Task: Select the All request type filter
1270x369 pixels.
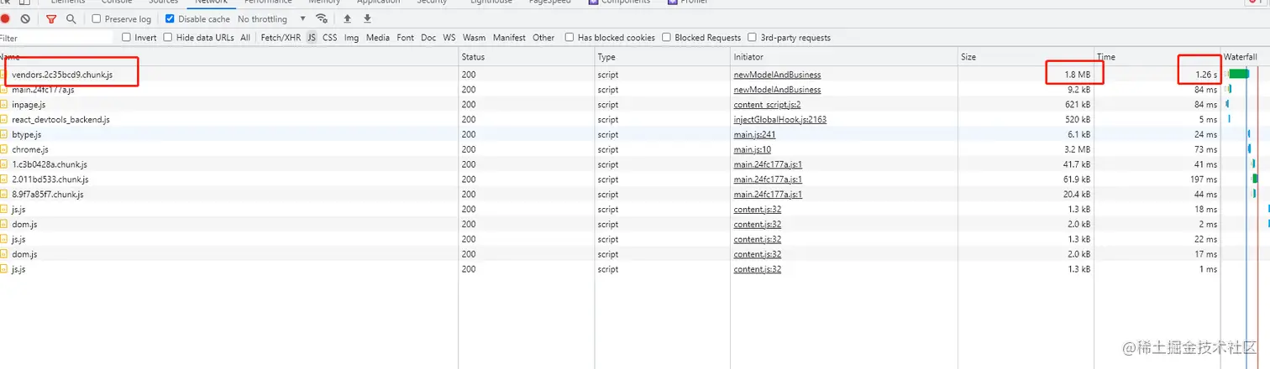Action: pyautogui.click(x=245, y=38)
